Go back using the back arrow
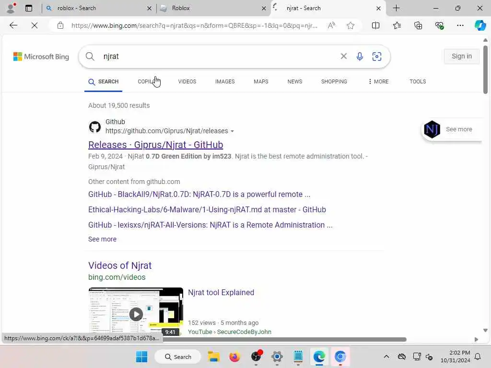The width and height of the screenshot is (491, 368). [x=13, y=25]
